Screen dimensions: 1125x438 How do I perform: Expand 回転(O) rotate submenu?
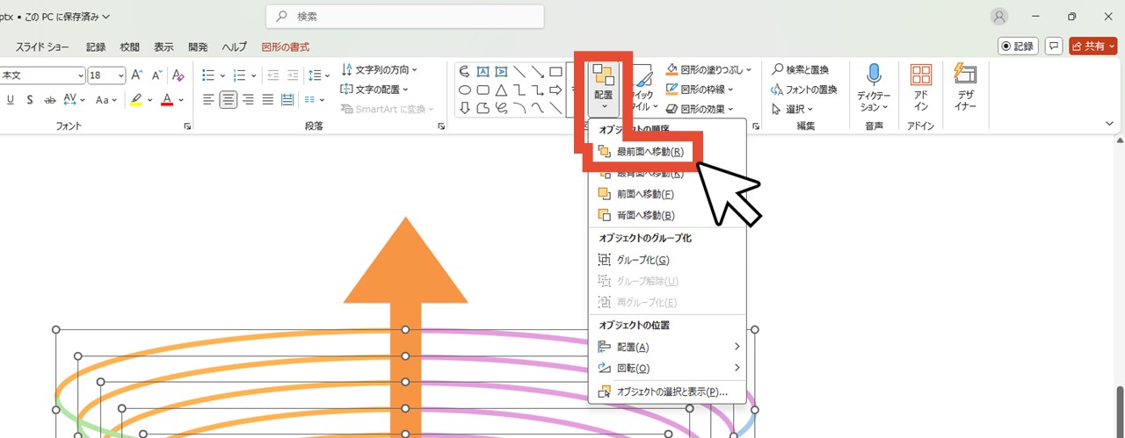pyautogui.click(x=668, y=368)
